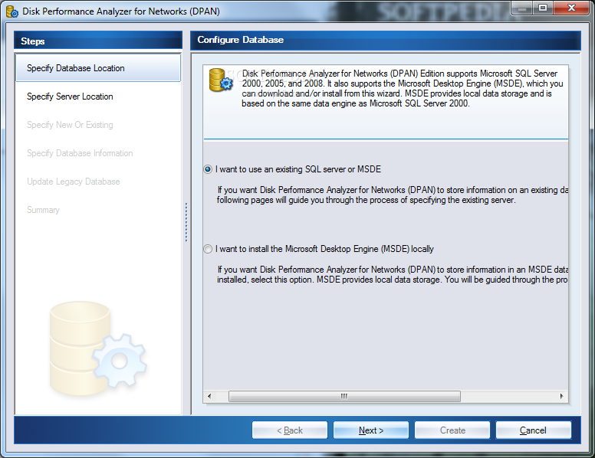Maximize the DPAN window
The image size is (595, 458).
click(543, 8)
